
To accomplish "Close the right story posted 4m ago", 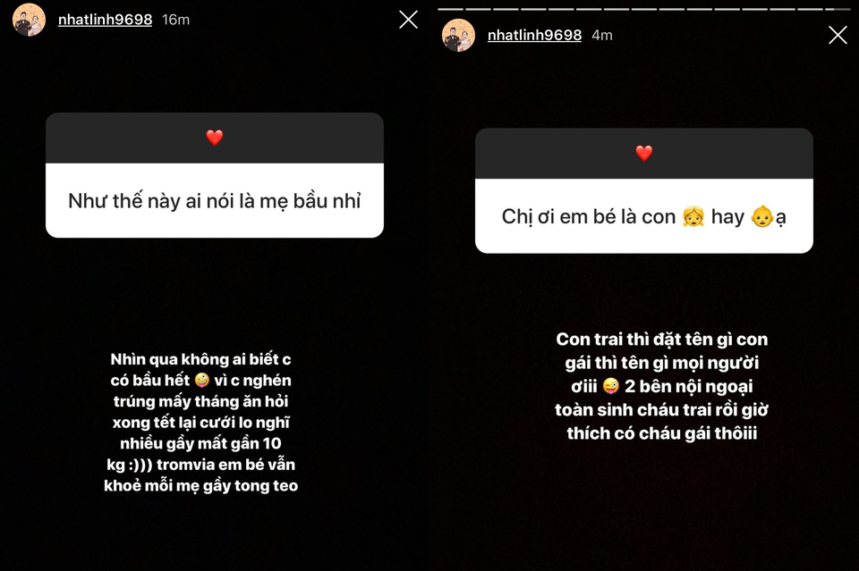I will tap(838, 35).
